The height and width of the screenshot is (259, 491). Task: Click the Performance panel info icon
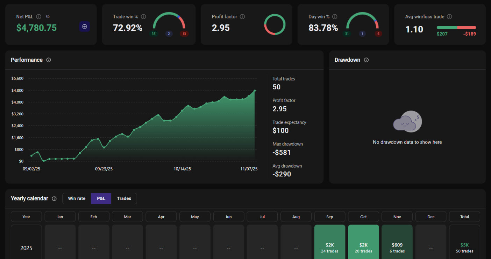49,60
